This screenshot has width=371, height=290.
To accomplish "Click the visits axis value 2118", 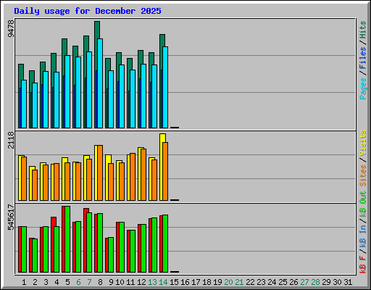I will point(11,140).
